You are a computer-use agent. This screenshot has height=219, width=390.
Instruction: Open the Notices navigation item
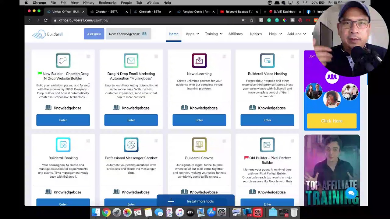click(256, 34)
